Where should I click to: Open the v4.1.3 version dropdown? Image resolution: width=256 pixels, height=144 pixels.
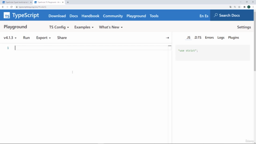point(10,38)
